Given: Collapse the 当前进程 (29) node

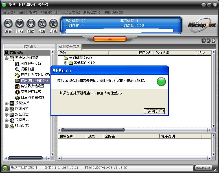Looking at the screenshot, I should 61,58.
